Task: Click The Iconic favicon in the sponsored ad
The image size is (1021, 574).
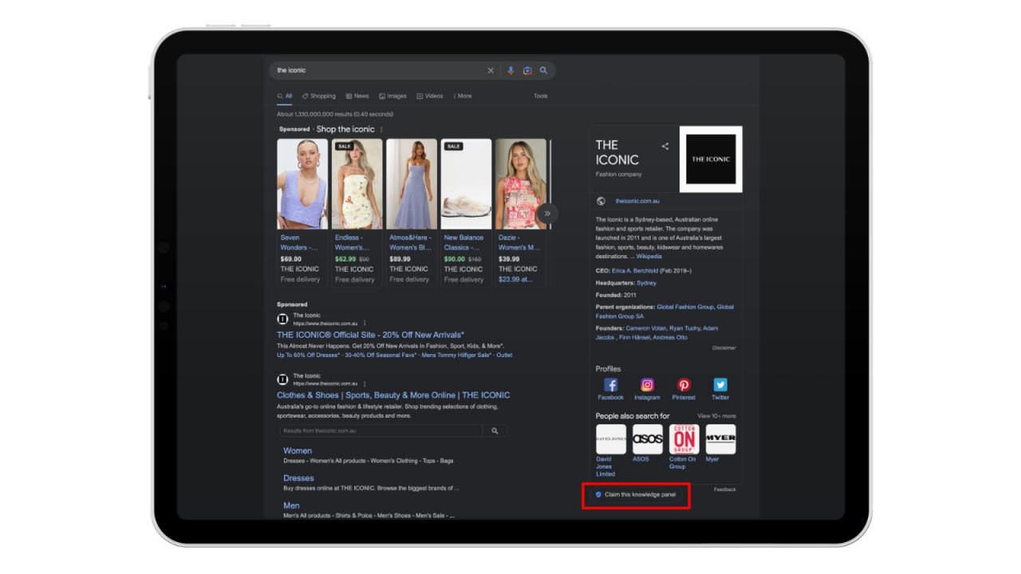Action: (x=282, y=319)
